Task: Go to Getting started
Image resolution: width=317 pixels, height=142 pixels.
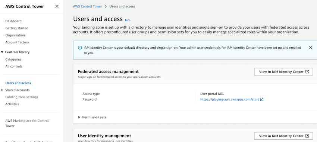Action: click(17, 28)
